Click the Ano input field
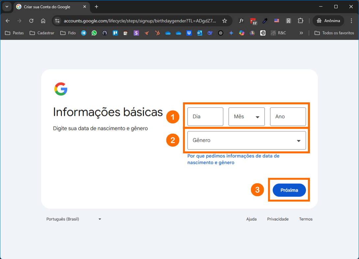 coord(288,117)
